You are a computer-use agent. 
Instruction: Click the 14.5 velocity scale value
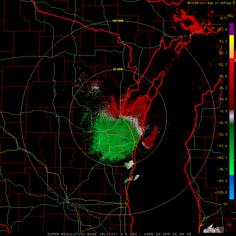coord(223,99)
